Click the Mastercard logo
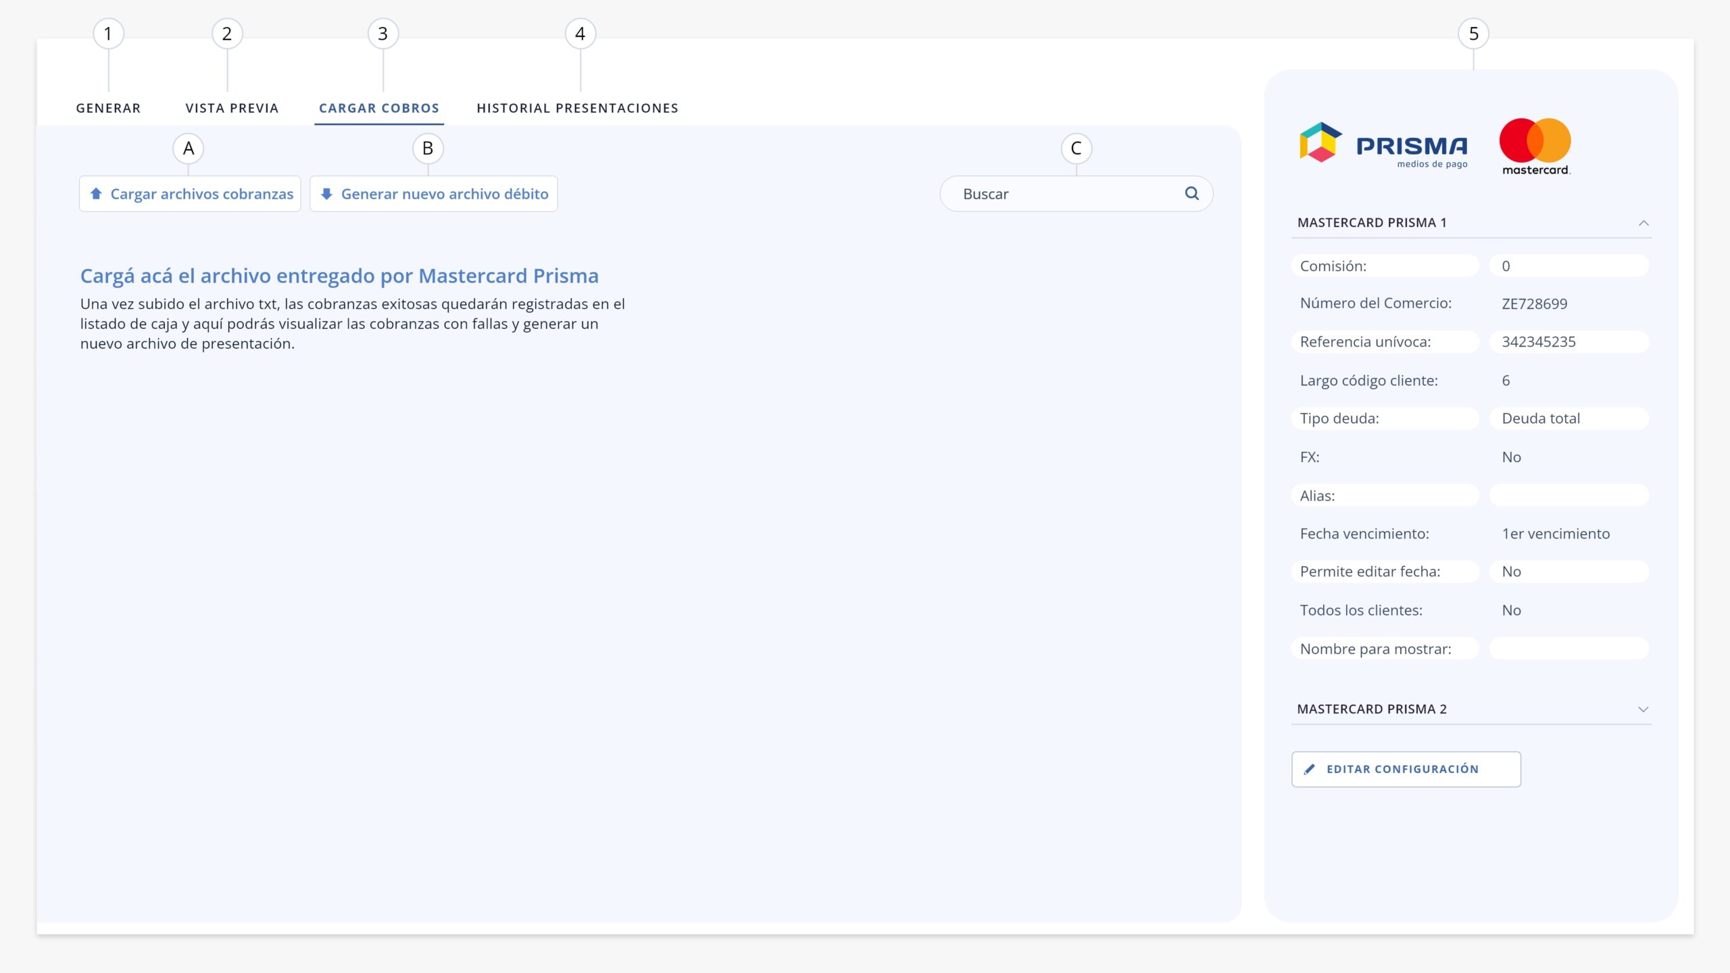The height and width of the screenshot is (973, 1730). click(1535, 147)
